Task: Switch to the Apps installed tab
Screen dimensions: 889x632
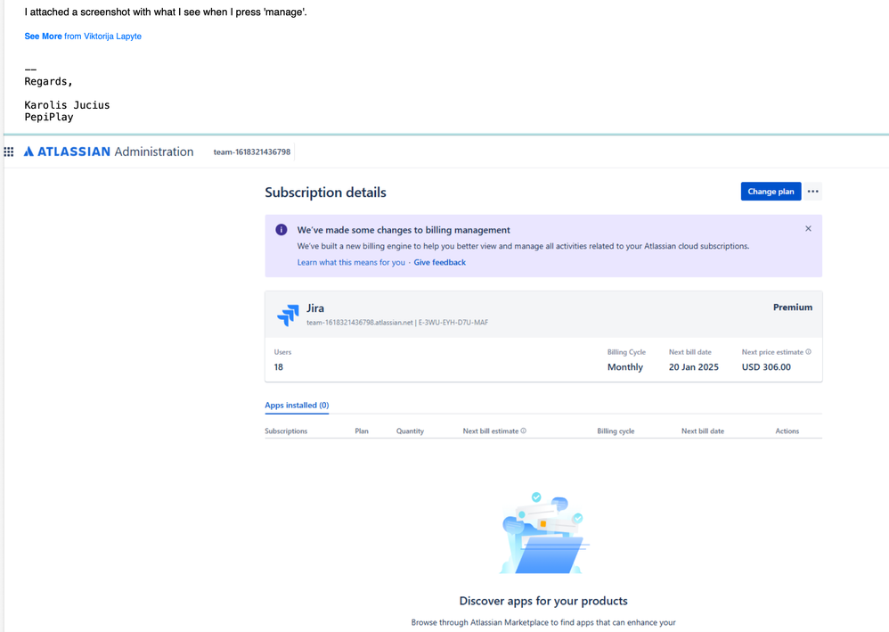Action: coord(297,405)
